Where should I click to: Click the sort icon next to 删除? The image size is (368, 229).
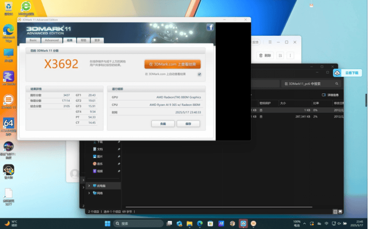click(x=280, y=55)
